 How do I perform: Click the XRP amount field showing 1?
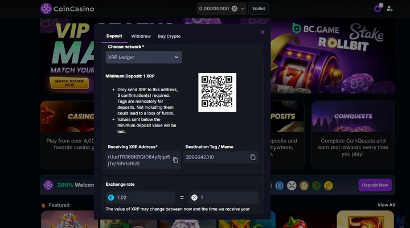tap(223, 198)
